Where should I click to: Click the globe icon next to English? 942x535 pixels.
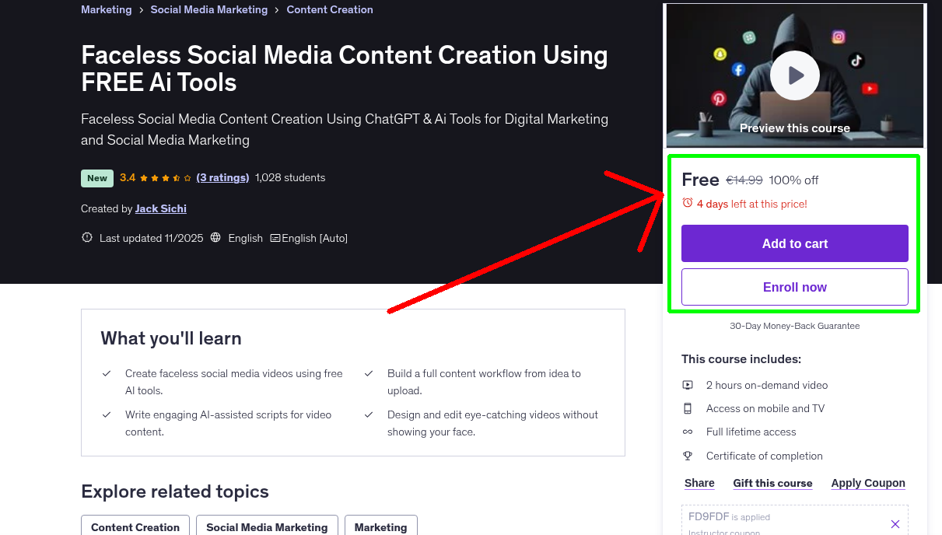pos(215,238)
